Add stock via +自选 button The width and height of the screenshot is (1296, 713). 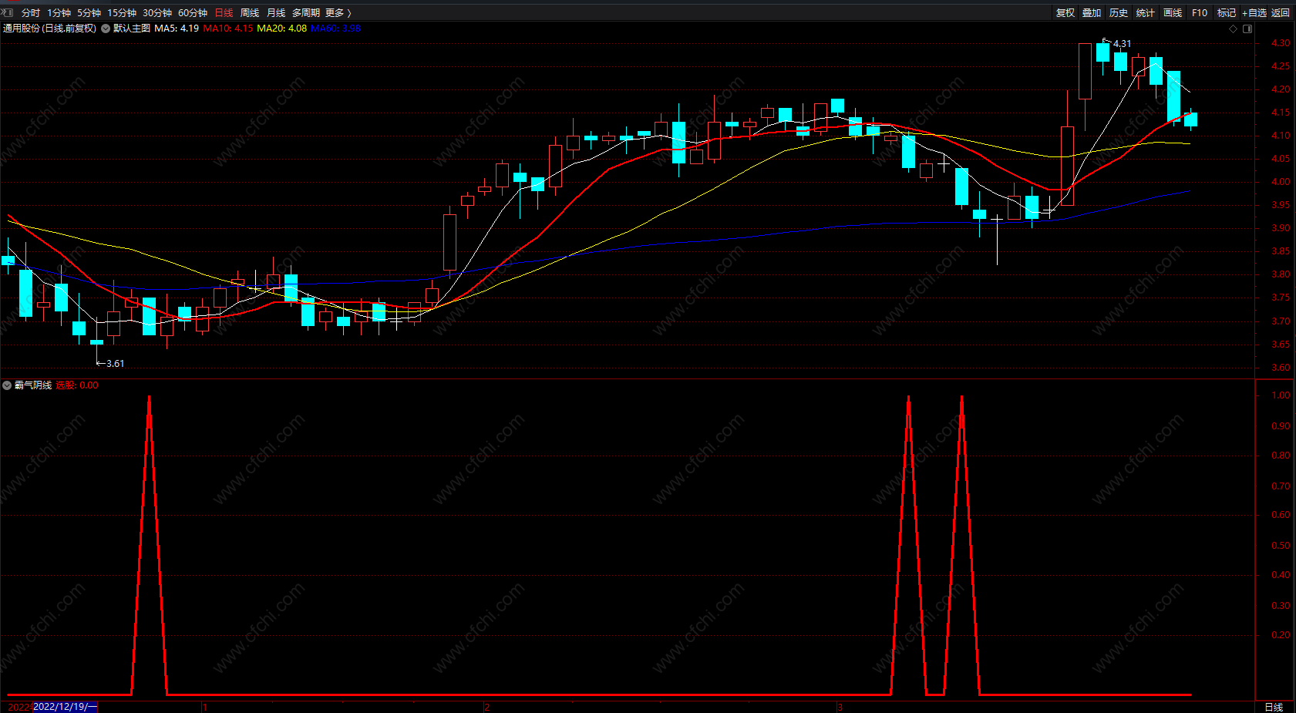tap(1254, 12)
